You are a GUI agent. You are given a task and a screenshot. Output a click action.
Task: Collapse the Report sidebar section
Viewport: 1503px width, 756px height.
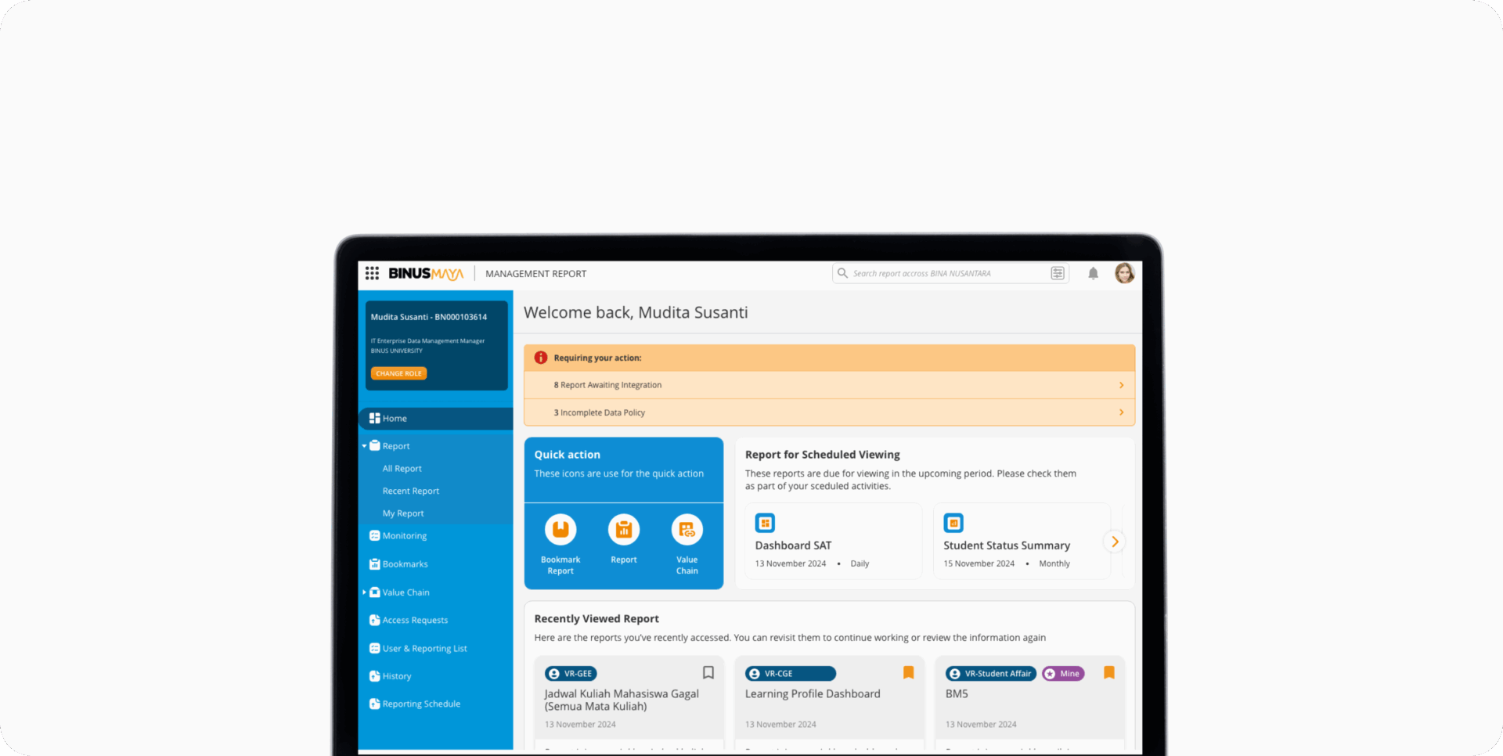pyautogui.click(x=364, y=446)
